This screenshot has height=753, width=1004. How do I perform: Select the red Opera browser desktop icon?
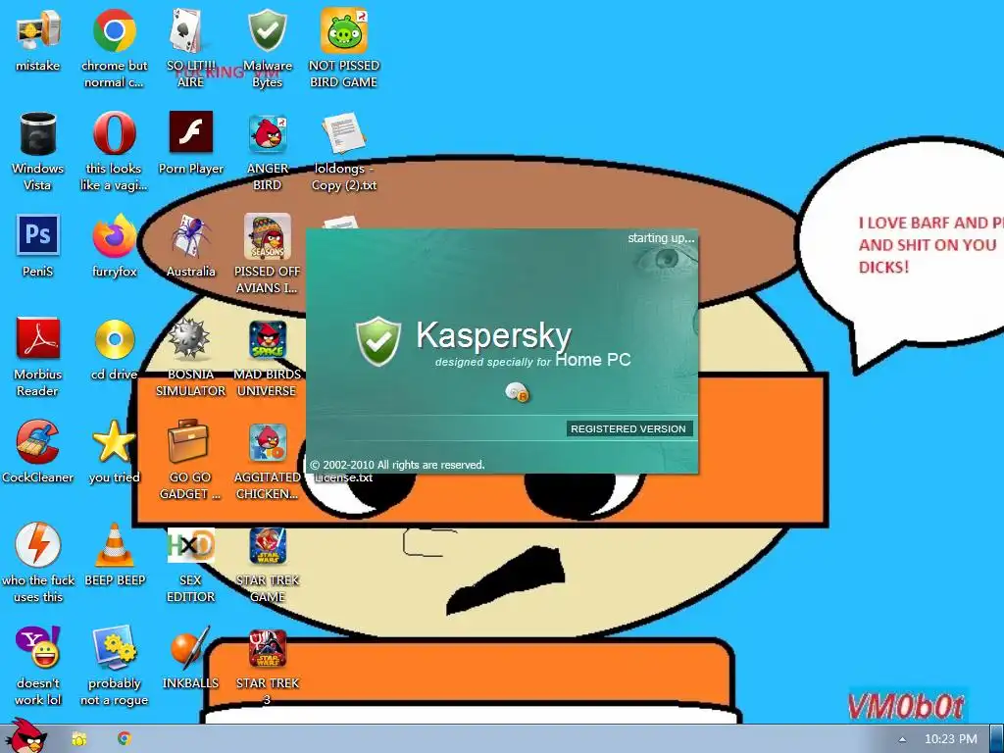[x=114, y=133]
